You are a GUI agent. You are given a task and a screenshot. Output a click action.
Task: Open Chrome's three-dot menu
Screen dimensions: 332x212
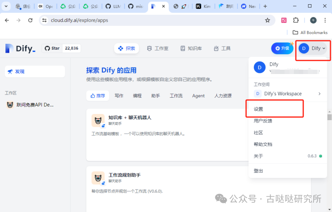pos(325,20)
